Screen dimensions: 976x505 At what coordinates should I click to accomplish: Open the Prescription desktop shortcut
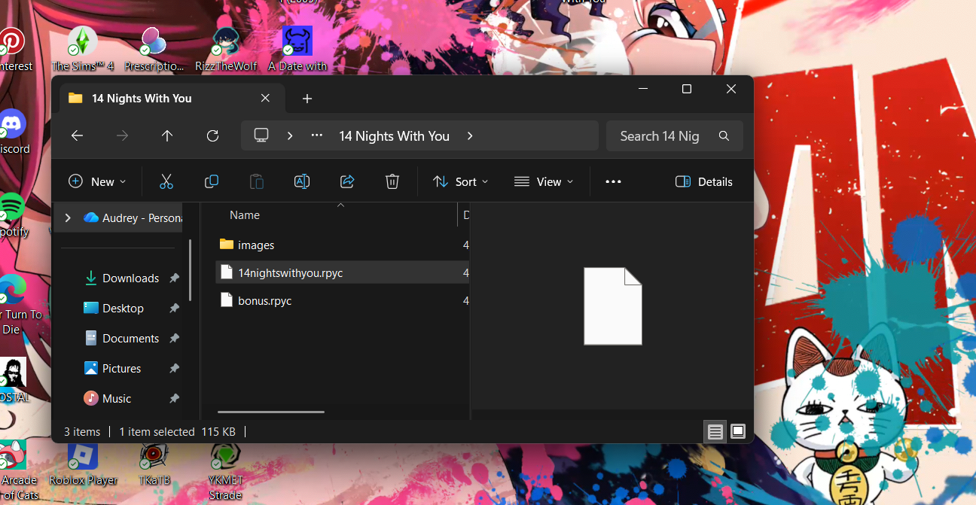pyautogui.click(x=154, y=49)
